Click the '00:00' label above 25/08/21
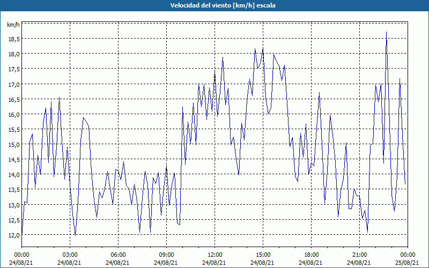This screenshot has width=429, height=268. coord(408,255)
